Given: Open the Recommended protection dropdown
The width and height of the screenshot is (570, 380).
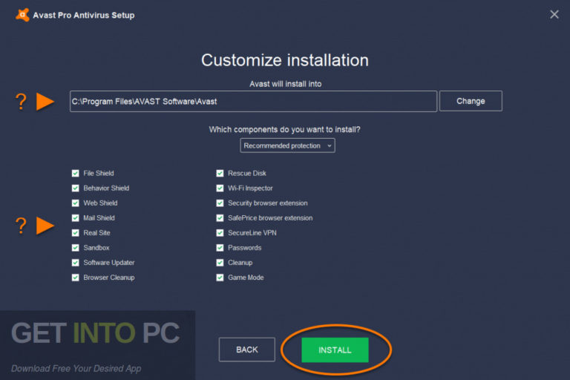Looking at the screenshot, I should 287,145.
